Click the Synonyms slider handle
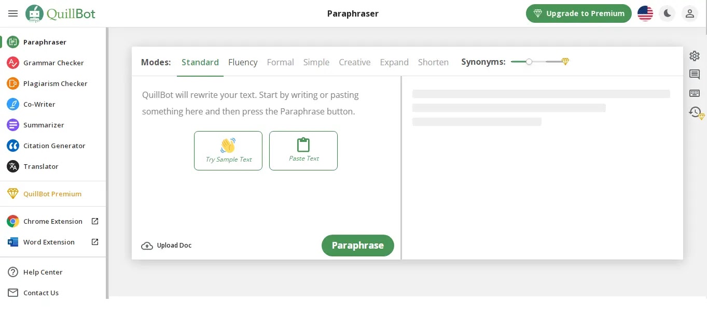The image size is (707, 331). [529, 62]
